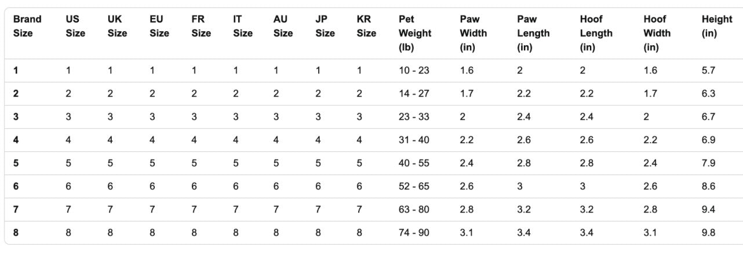Select the height value 5.7
This screenshot has width=743, height=255.
pos(708,71)
